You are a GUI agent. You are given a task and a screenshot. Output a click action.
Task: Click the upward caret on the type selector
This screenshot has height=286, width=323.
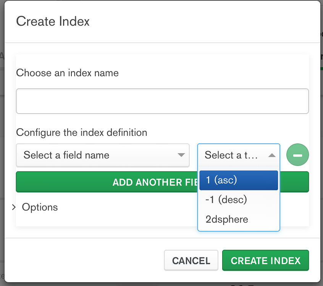point(272,155)
